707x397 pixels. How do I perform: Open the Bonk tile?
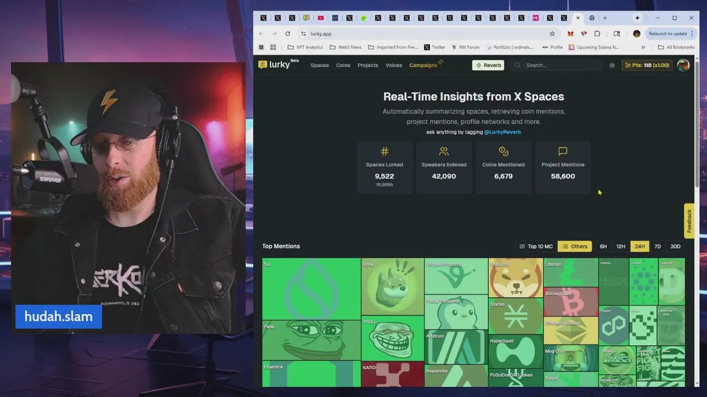pyautogui.click(x=393, y=287)
